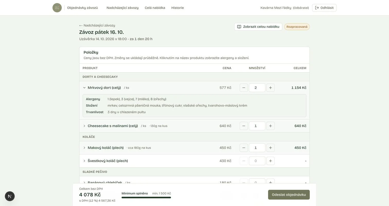Click Zobrazit celou nabídku button
The image size is (389, 206).
[x=258, y=27]
